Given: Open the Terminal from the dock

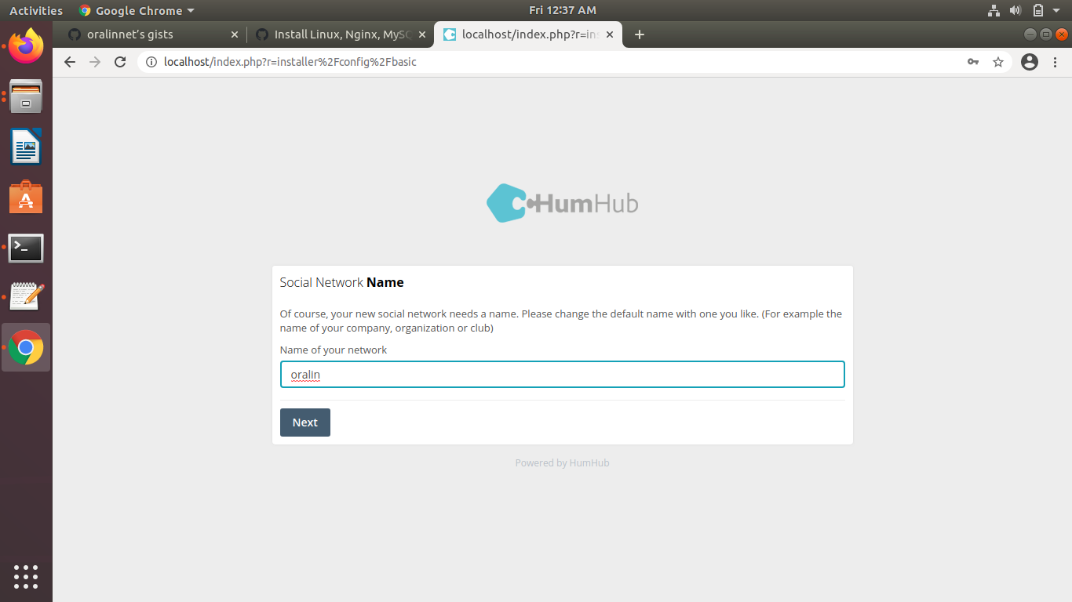Looking at the screenshot, I should [26, 248].
